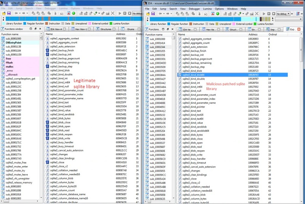Screen dimensions: 305x204
Task: Click Function name header in sqlite.dll Functions window
Action: point(20,34)
